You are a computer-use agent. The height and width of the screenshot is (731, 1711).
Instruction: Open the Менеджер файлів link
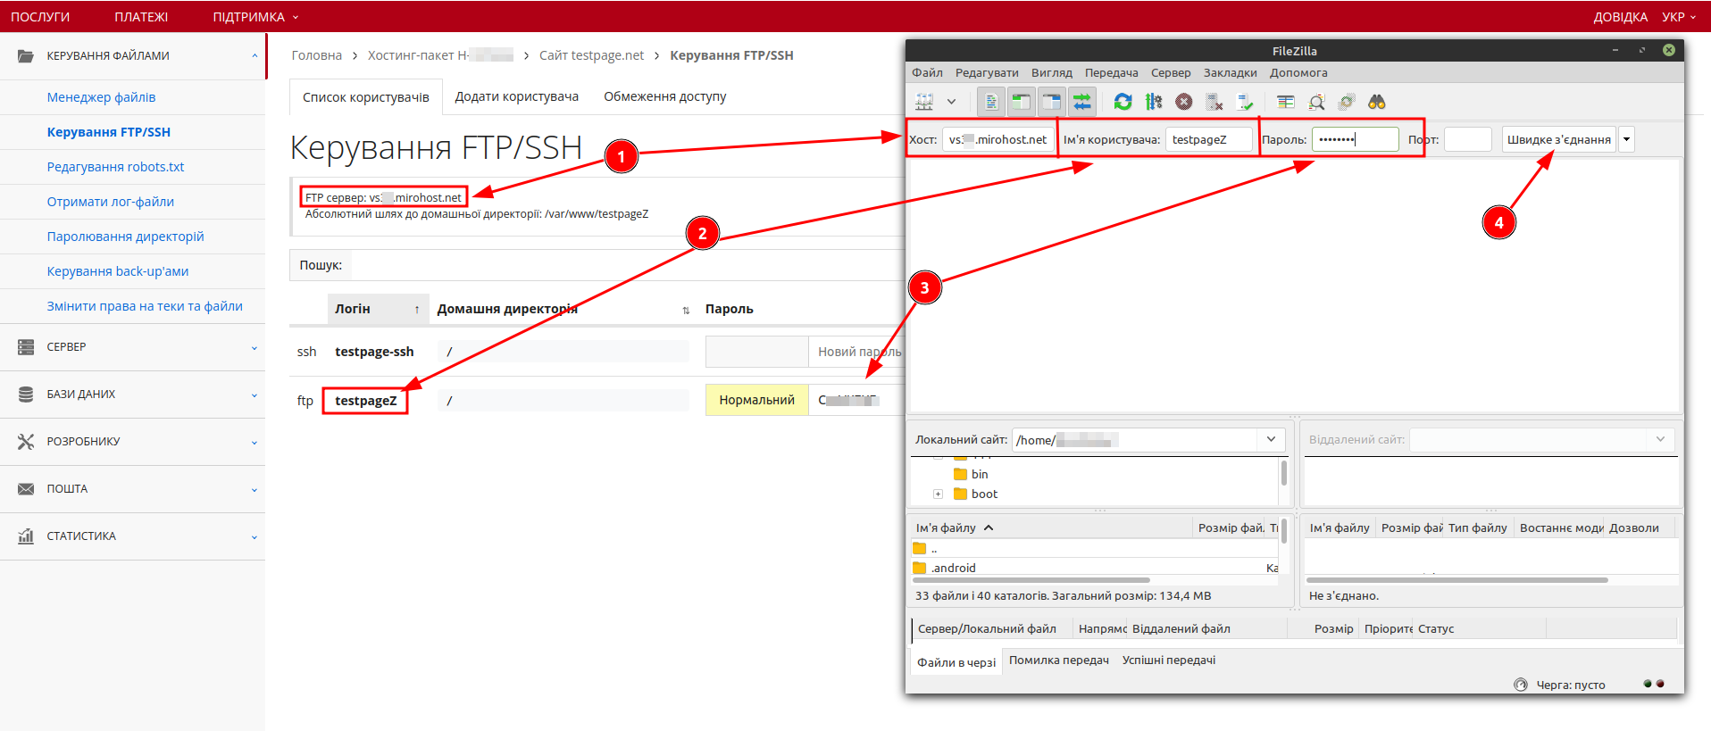(101, 97)
